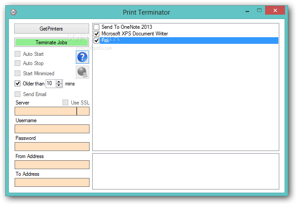This screenshot has width=297, height=205.
Task: Click the GetPrinters button
Action: (51, 29)
